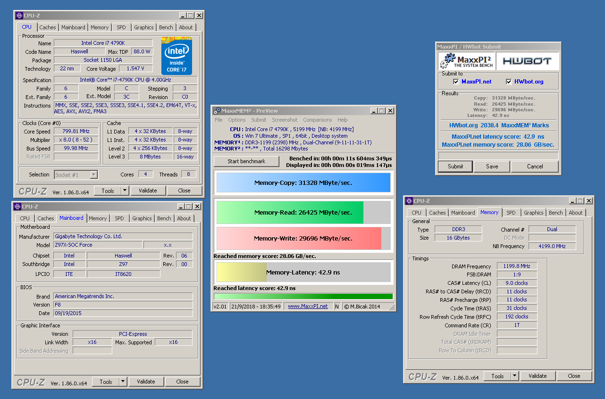Click the Core Voltage value 1.547 V
Screen dimensions: 605x399
135,68
